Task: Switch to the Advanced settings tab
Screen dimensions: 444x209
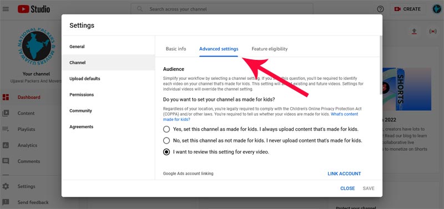Action: point(219,49)
